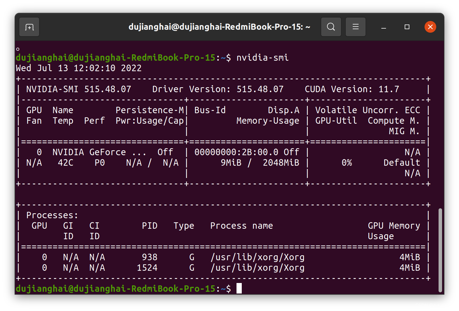
Task: Click the bottom shell prompt text
Action: (x=123, y=289)
